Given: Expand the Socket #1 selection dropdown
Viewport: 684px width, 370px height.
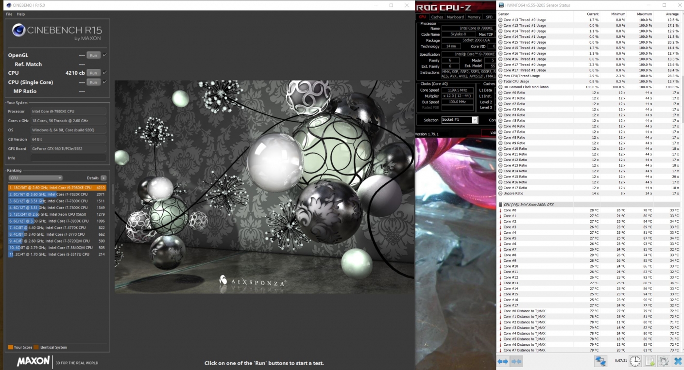Looking at the screenshot, I should pyautogui.click(x=474, y=120).
